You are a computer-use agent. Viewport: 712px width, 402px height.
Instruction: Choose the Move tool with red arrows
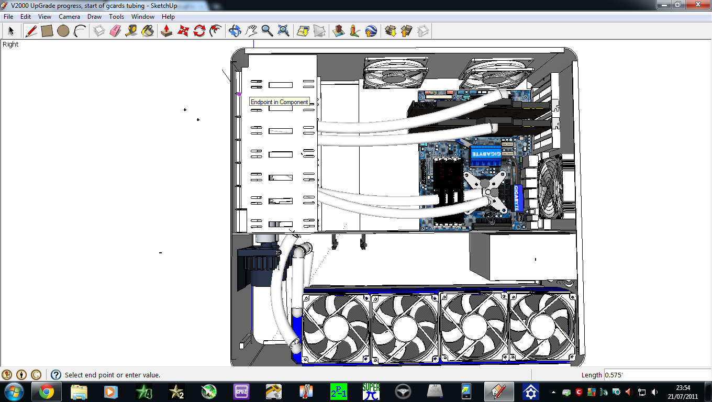[x=183, y=31]
